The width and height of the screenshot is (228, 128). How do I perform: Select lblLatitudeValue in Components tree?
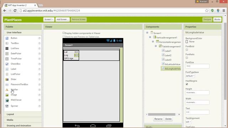pyautogui.click(x=172, y=64)
